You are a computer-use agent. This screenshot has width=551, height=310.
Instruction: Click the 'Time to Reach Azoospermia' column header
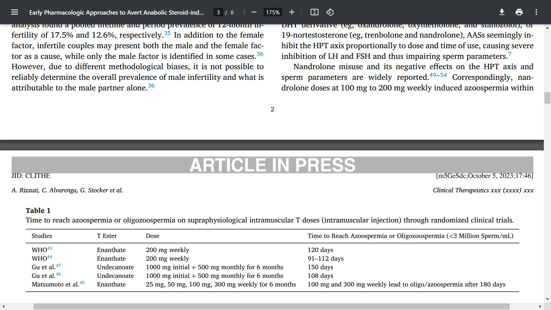(x=410, y=236)
